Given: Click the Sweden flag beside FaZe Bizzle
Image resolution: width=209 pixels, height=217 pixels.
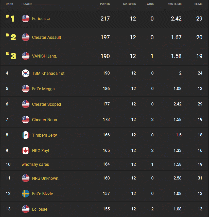Looking at the screenshot, I should pos(25,194).
